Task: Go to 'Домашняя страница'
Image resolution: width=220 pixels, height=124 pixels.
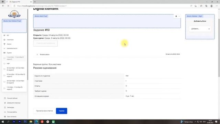Action: 14,103
